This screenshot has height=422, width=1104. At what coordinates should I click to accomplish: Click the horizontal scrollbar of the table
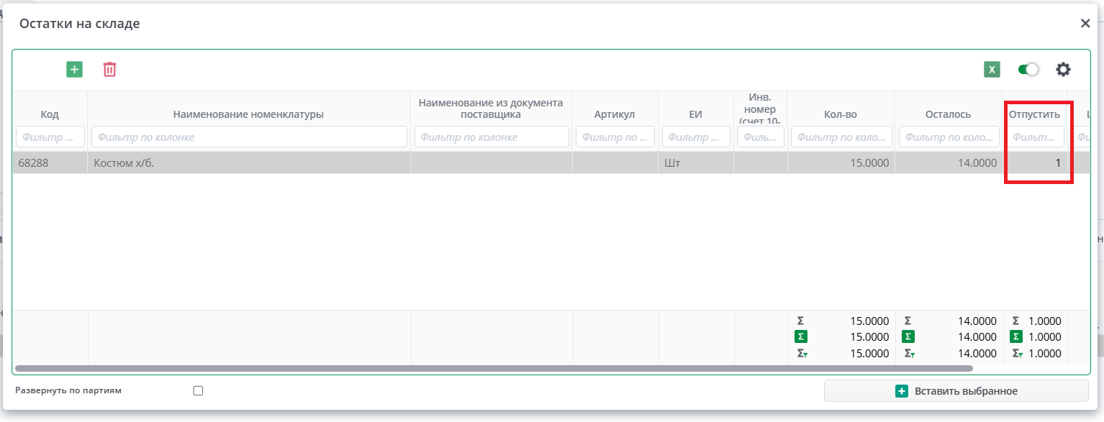click(493, 368)
